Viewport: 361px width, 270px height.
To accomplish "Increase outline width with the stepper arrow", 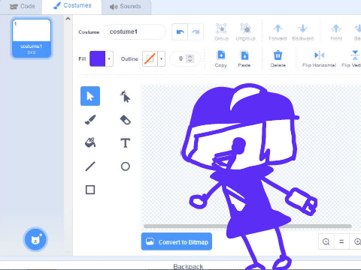I will (190, 56).
